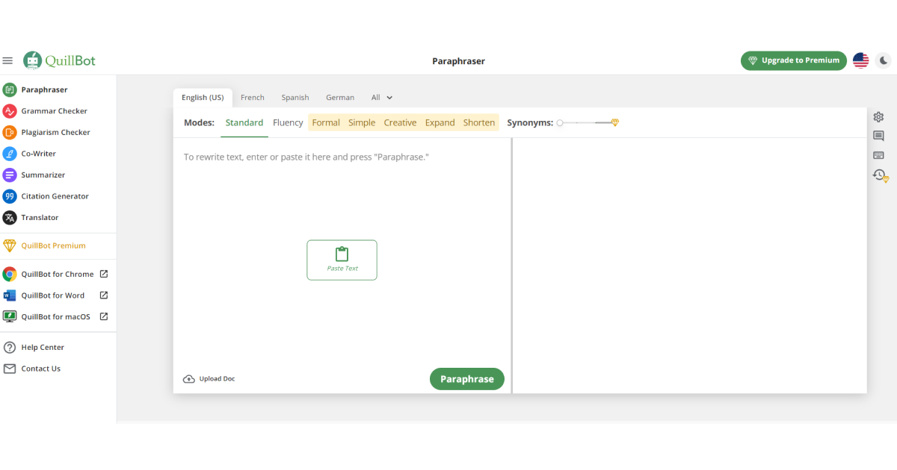Select the English (US) language tab
Image resolution: width=897 pixels, height=470 pixels.
click(x=203, y=98)
